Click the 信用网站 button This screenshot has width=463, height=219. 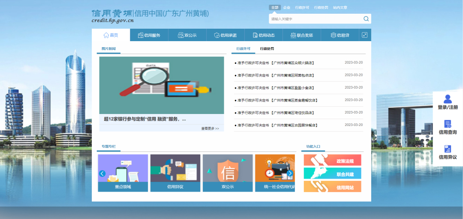[x=333, y=186]
